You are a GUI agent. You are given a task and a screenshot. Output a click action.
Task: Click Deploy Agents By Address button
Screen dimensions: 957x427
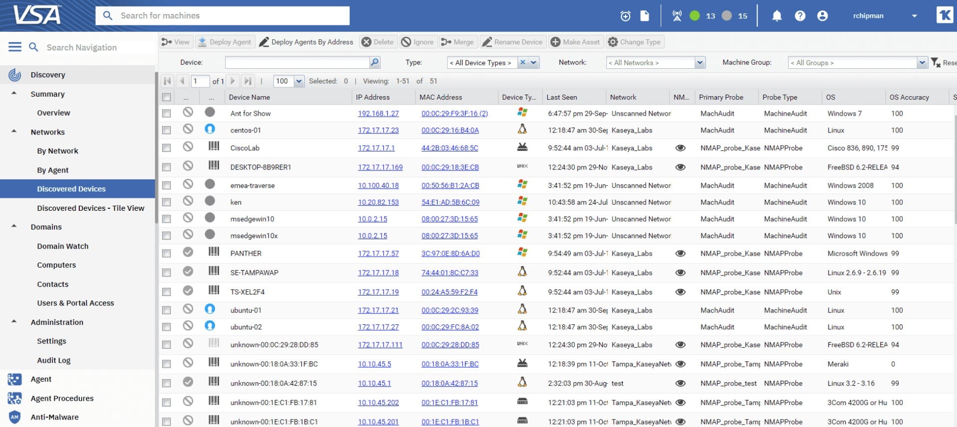coord(306,42)
